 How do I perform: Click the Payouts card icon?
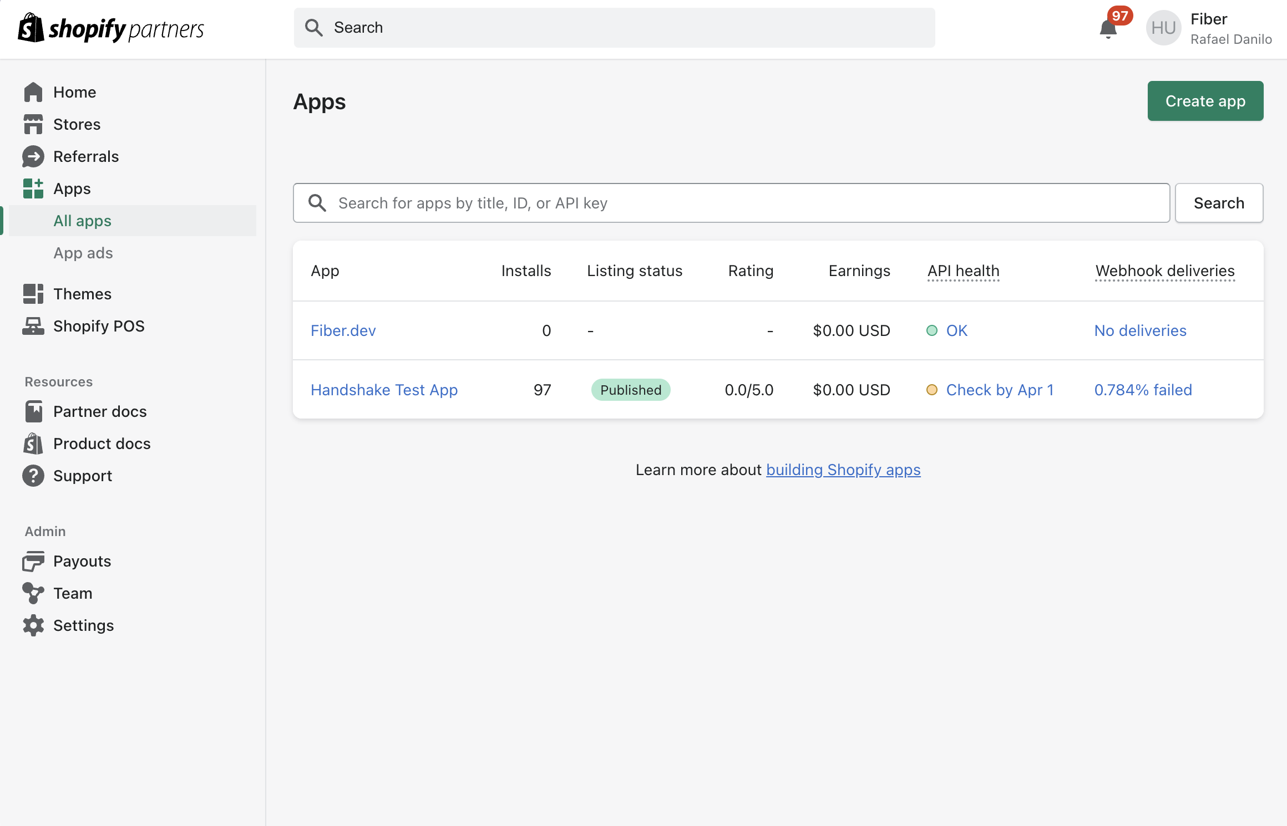click(x=33, y=561)
